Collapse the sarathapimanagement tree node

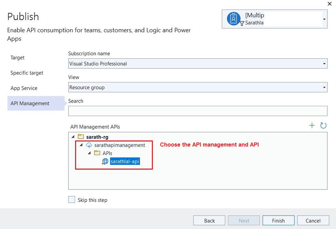(81, 145)
